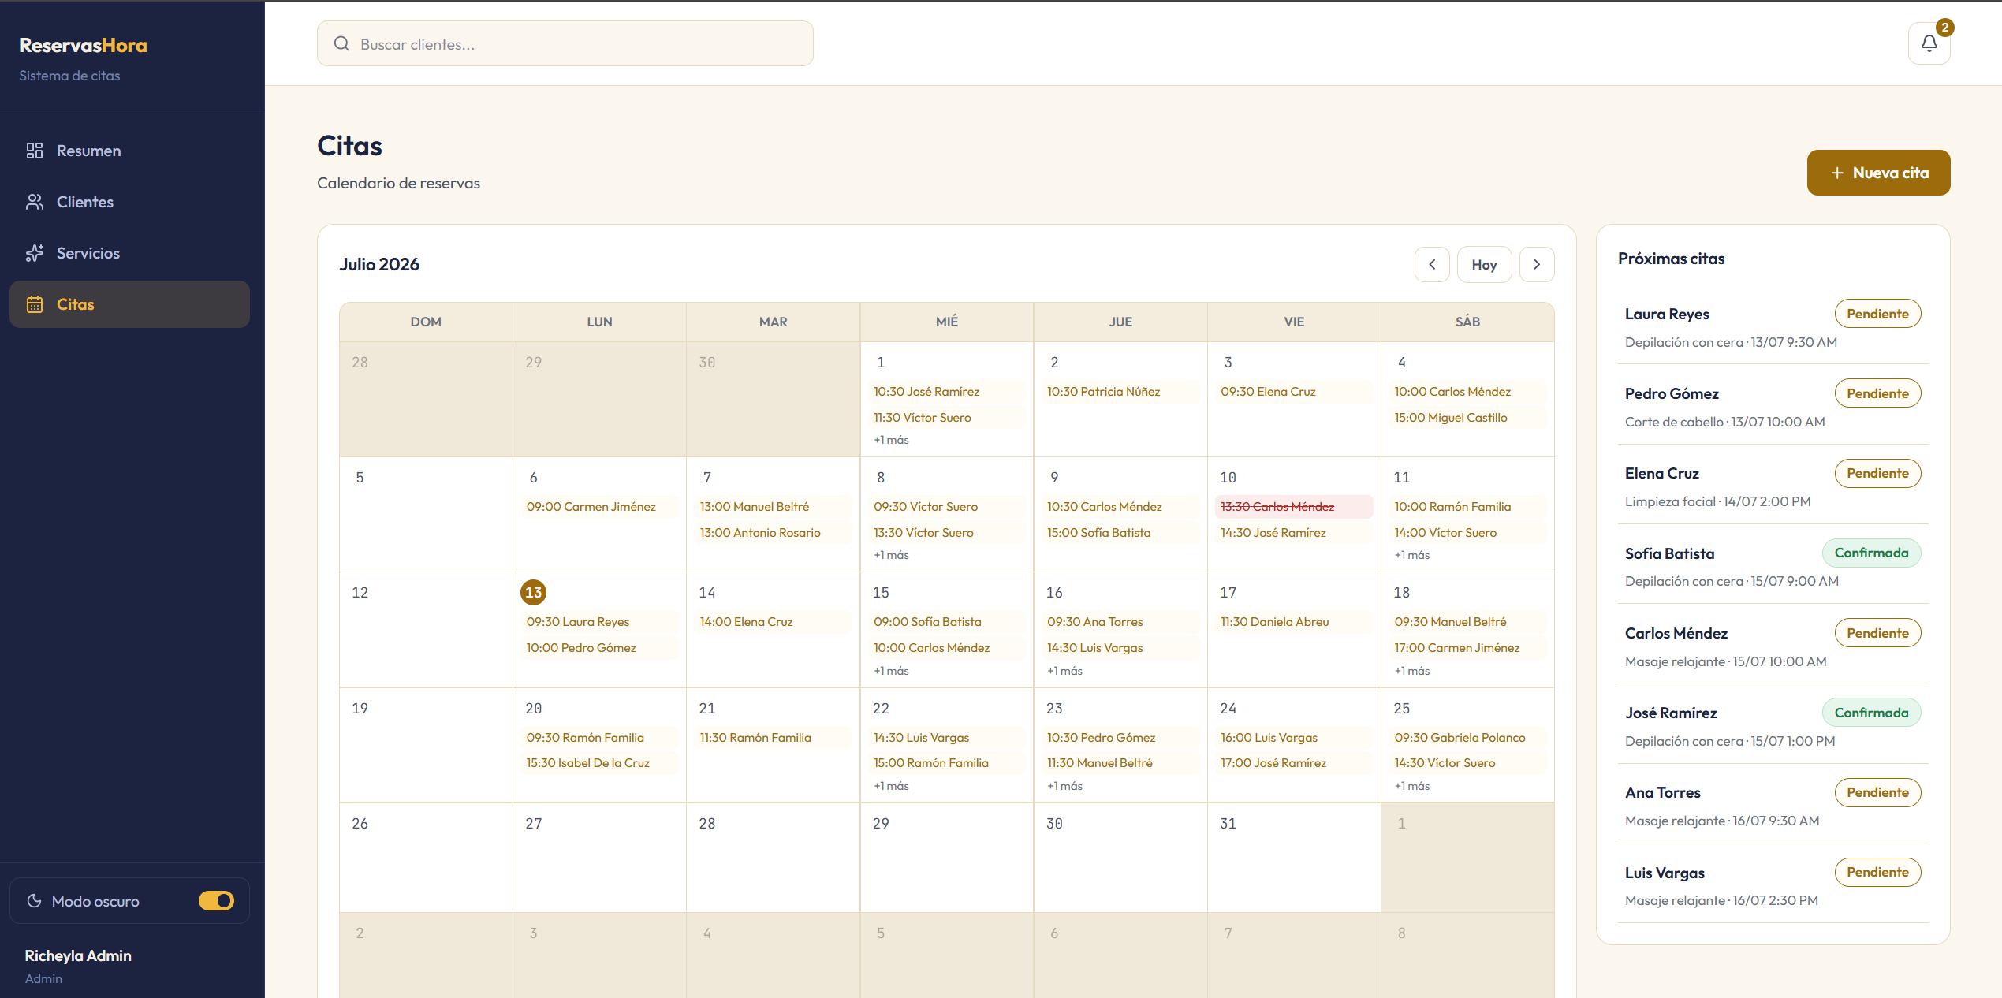
Task: Click the Hoy button
Action: point(1484,265)
